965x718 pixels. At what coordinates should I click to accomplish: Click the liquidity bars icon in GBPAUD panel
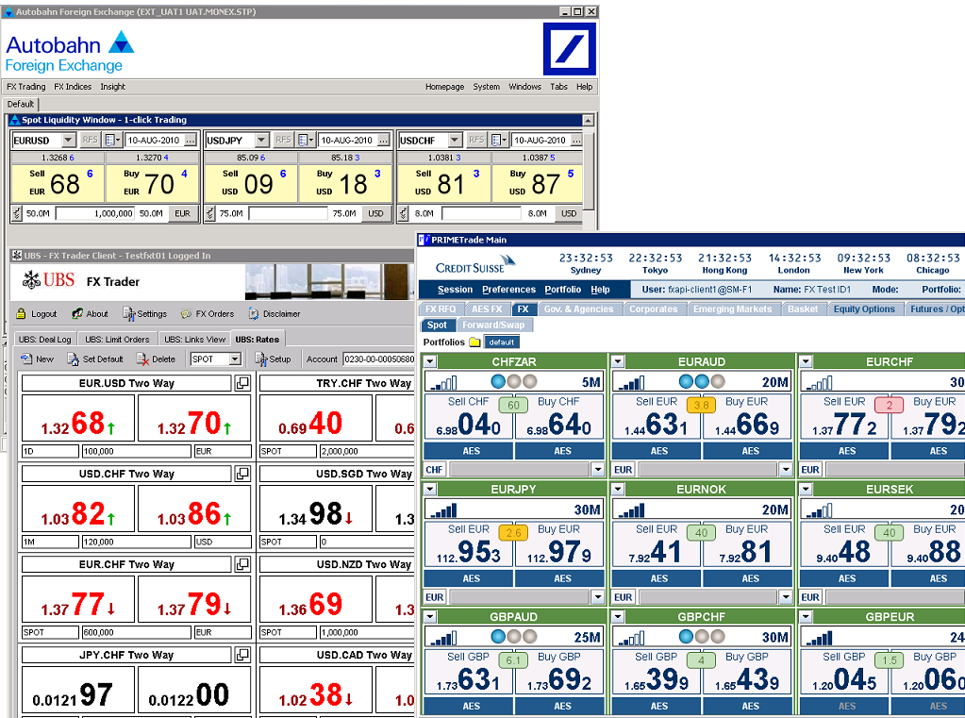443,638
